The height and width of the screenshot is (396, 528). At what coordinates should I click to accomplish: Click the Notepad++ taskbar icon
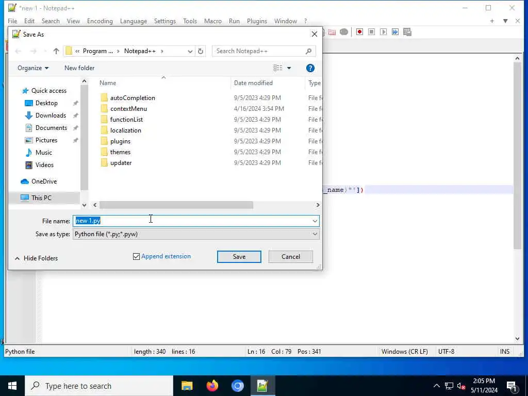click(262, 386)
